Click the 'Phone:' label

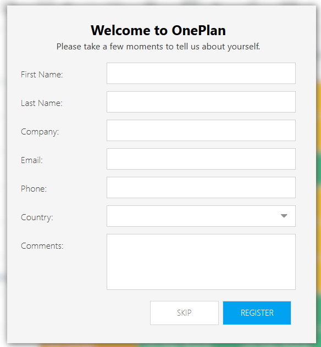pos(34,189)
